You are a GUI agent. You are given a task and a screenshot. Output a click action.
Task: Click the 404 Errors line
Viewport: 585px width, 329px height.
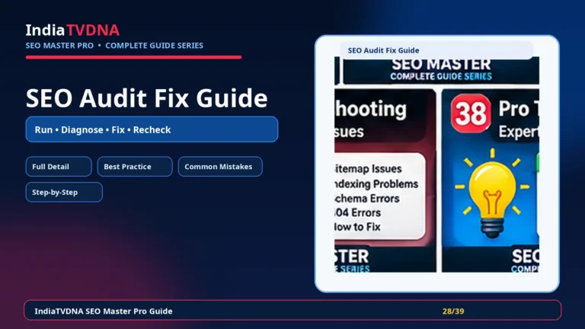coord(358,212)
